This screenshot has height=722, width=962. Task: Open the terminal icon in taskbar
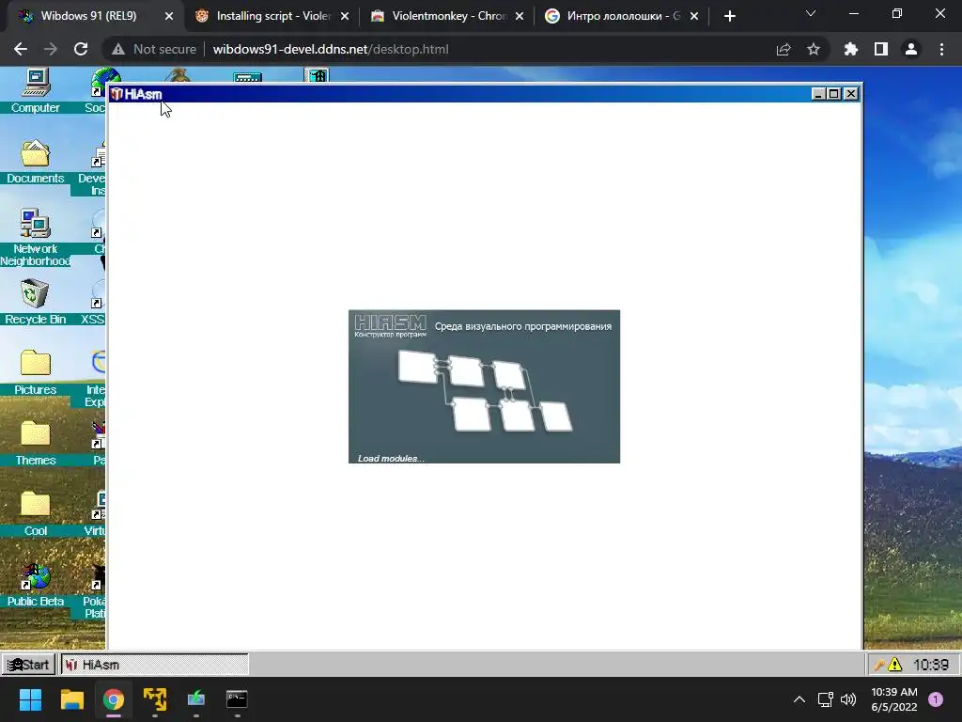(237, 699)
